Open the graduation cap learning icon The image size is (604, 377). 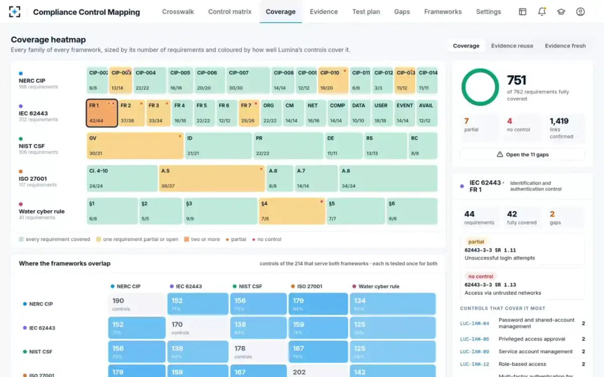(x=561, y=12)
